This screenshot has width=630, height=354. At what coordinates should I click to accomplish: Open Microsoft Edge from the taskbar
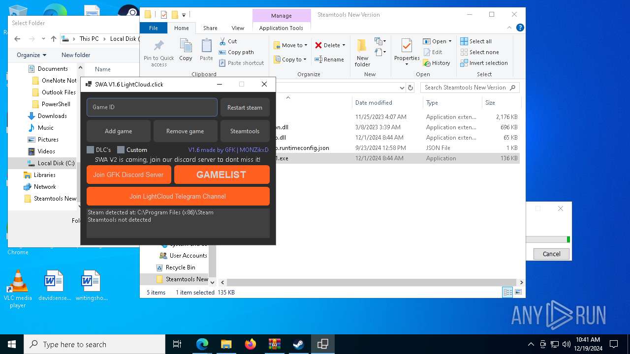(x=202, y=344)
